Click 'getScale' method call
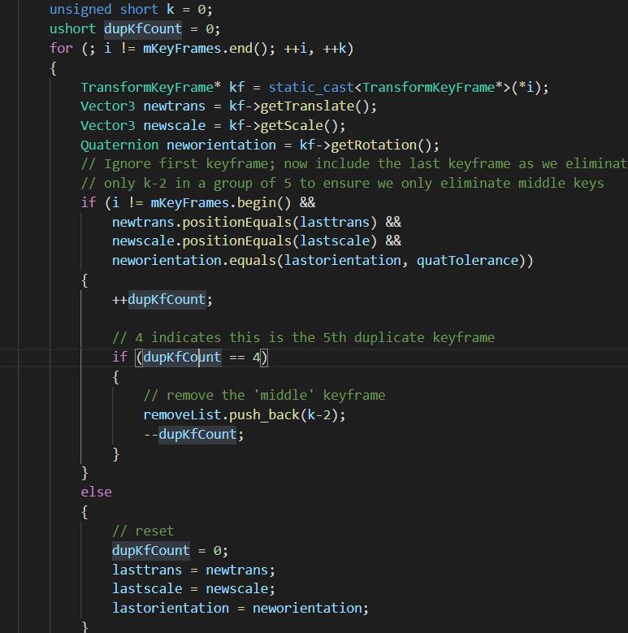628x633 pixels. (292, 126)
